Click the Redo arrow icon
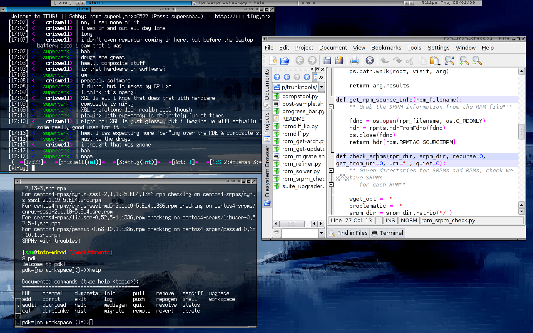Image resolution: width=533 pixels, height=333 pixels. pyautogui.click(x=397, y=60)
